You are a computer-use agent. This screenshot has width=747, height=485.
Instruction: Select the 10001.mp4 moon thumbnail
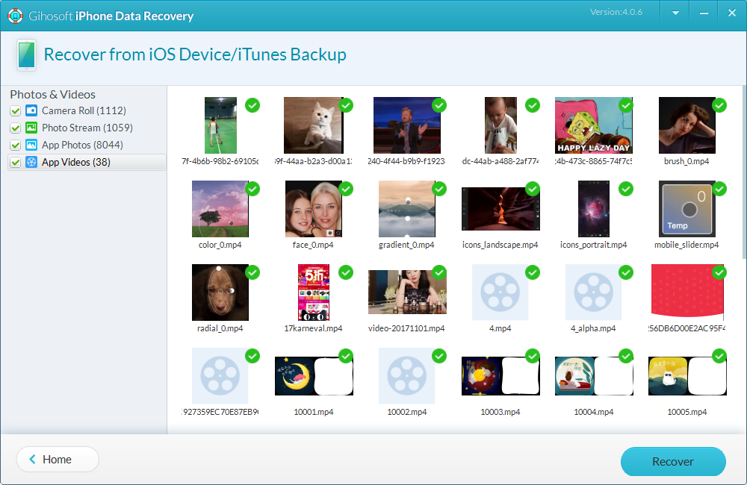pos(314,376)
